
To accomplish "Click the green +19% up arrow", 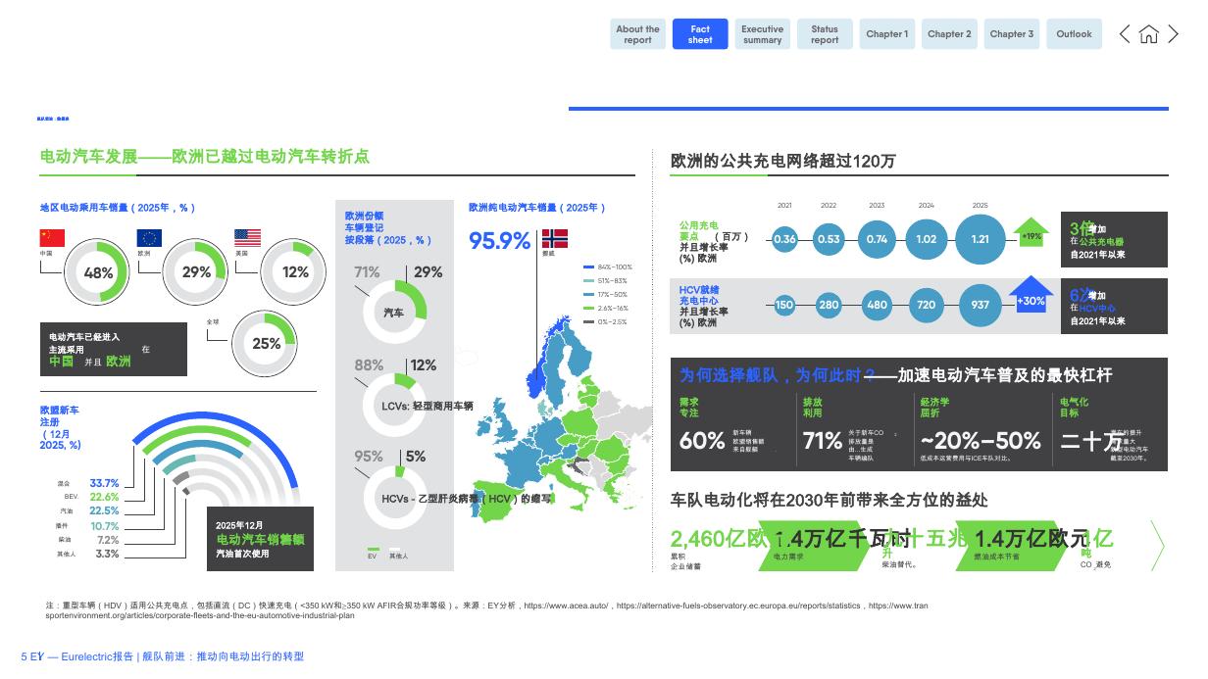I will pyautogui.click(x=1032, y=233).
